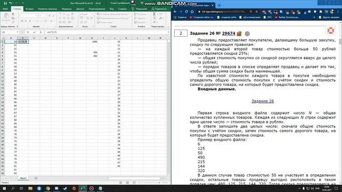Open the fill color bucket swatch

pos(45,21)
